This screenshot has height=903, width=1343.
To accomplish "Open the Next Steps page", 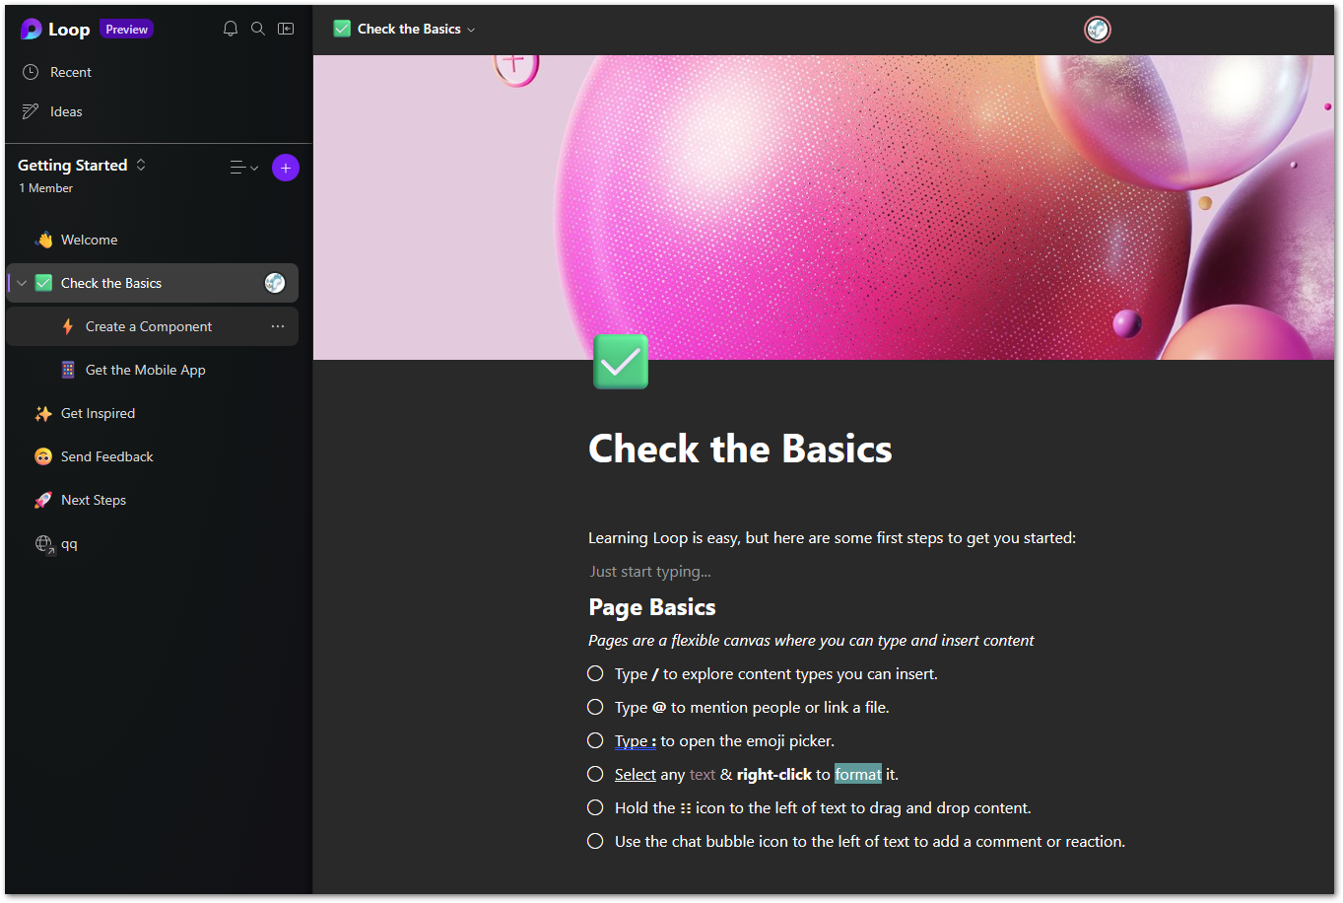I will [94, 500].
